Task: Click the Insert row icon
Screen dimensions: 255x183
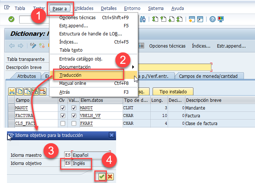Action: pyautogui.click(x=35, y=91)
